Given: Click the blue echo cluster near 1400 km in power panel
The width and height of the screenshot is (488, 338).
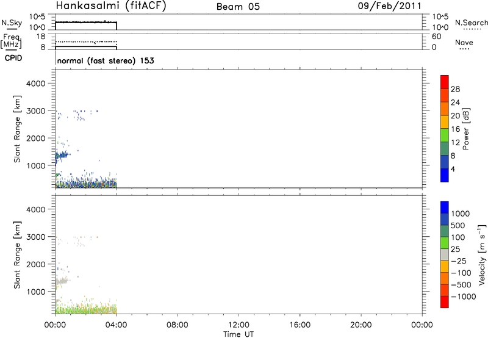Looking at the screenshot, I should click(61, 155).
